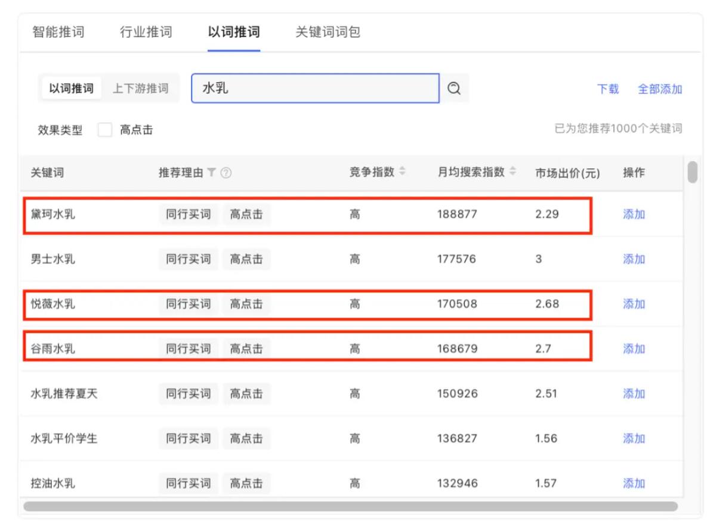Click the 悦薇水乳 keyword cell

[53, 304]
